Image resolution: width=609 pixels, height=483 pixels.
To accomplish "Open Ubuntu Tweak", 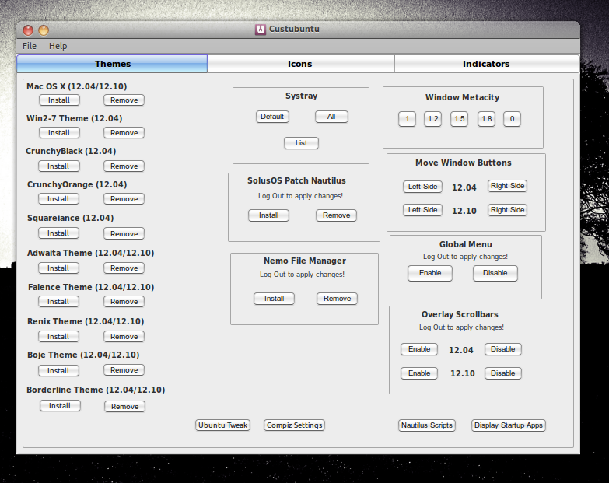I will 222,425.
